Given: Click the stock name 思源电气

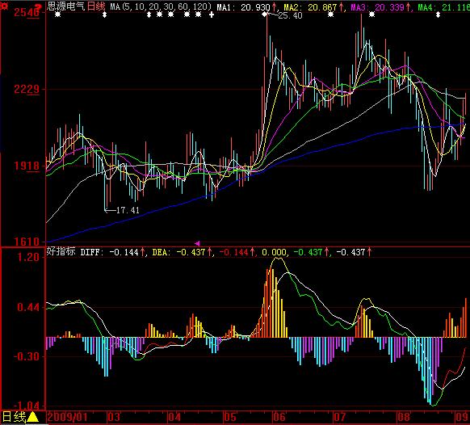Looking at the screenshot, I should point(66,6).
